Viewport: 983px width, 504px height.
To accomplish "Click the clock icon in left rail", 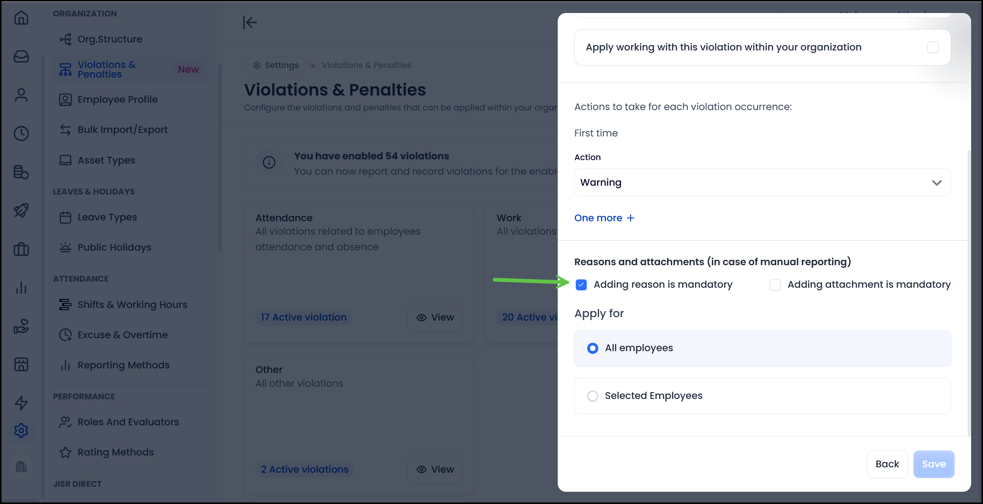I will [21, 133].
